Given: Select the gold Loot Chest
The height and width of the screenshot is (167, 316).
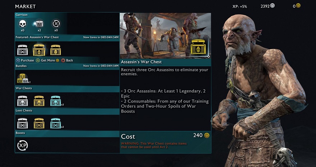Looking at the screenshot, I should [39, 123].
